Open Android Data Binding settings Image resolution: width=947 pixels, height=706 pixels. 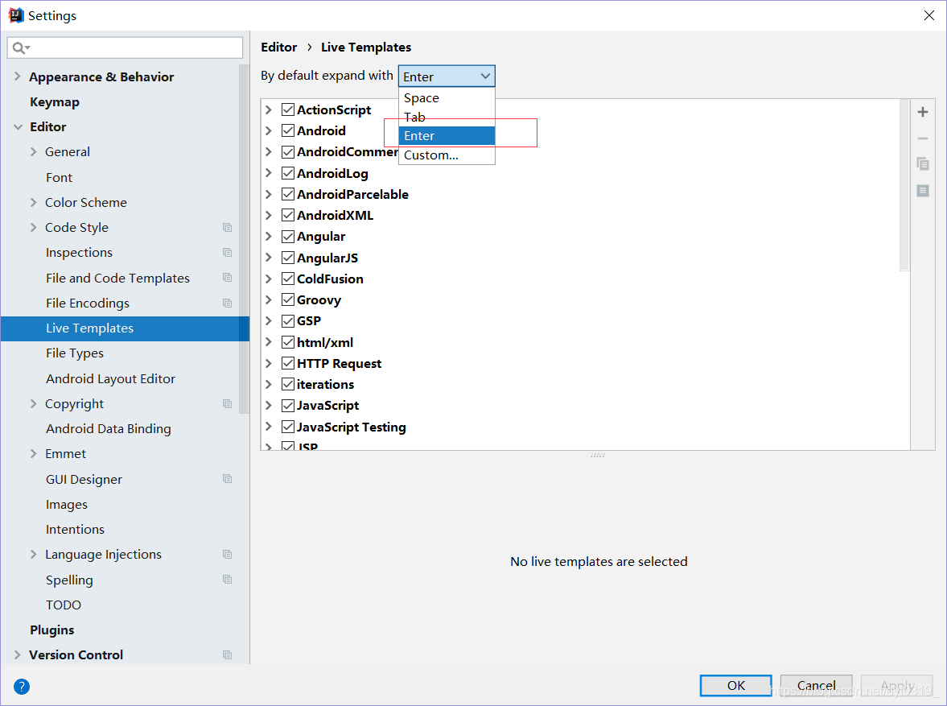pyautogui.click(x=108, y=428)
